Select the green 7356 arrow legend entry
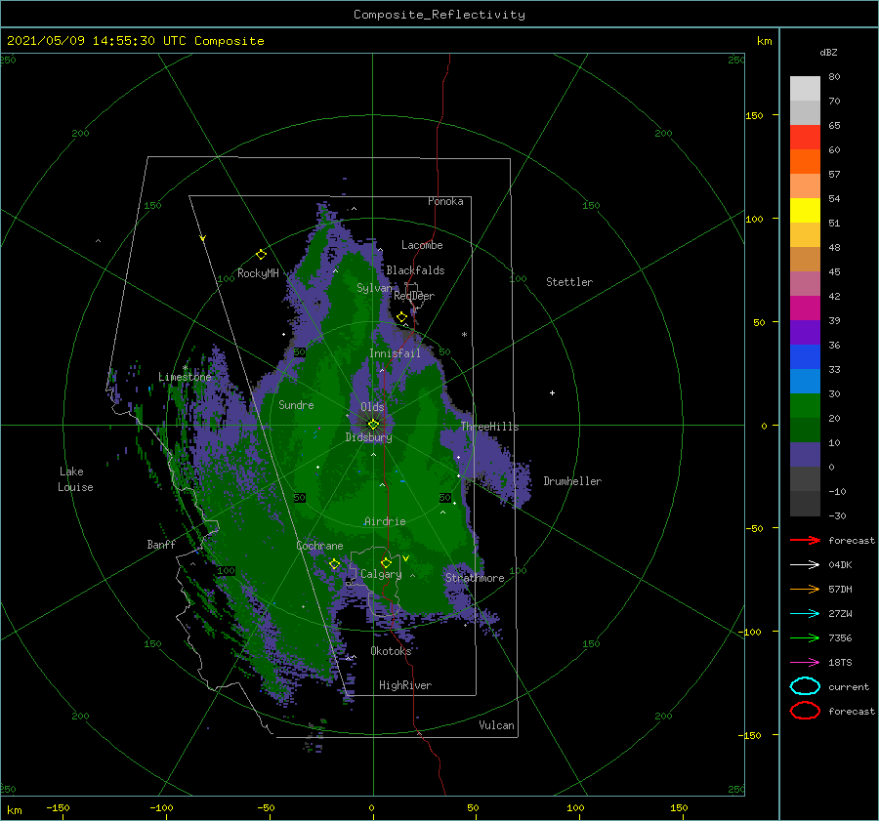This screenshot has width=879, height=821. pos(805,637)
